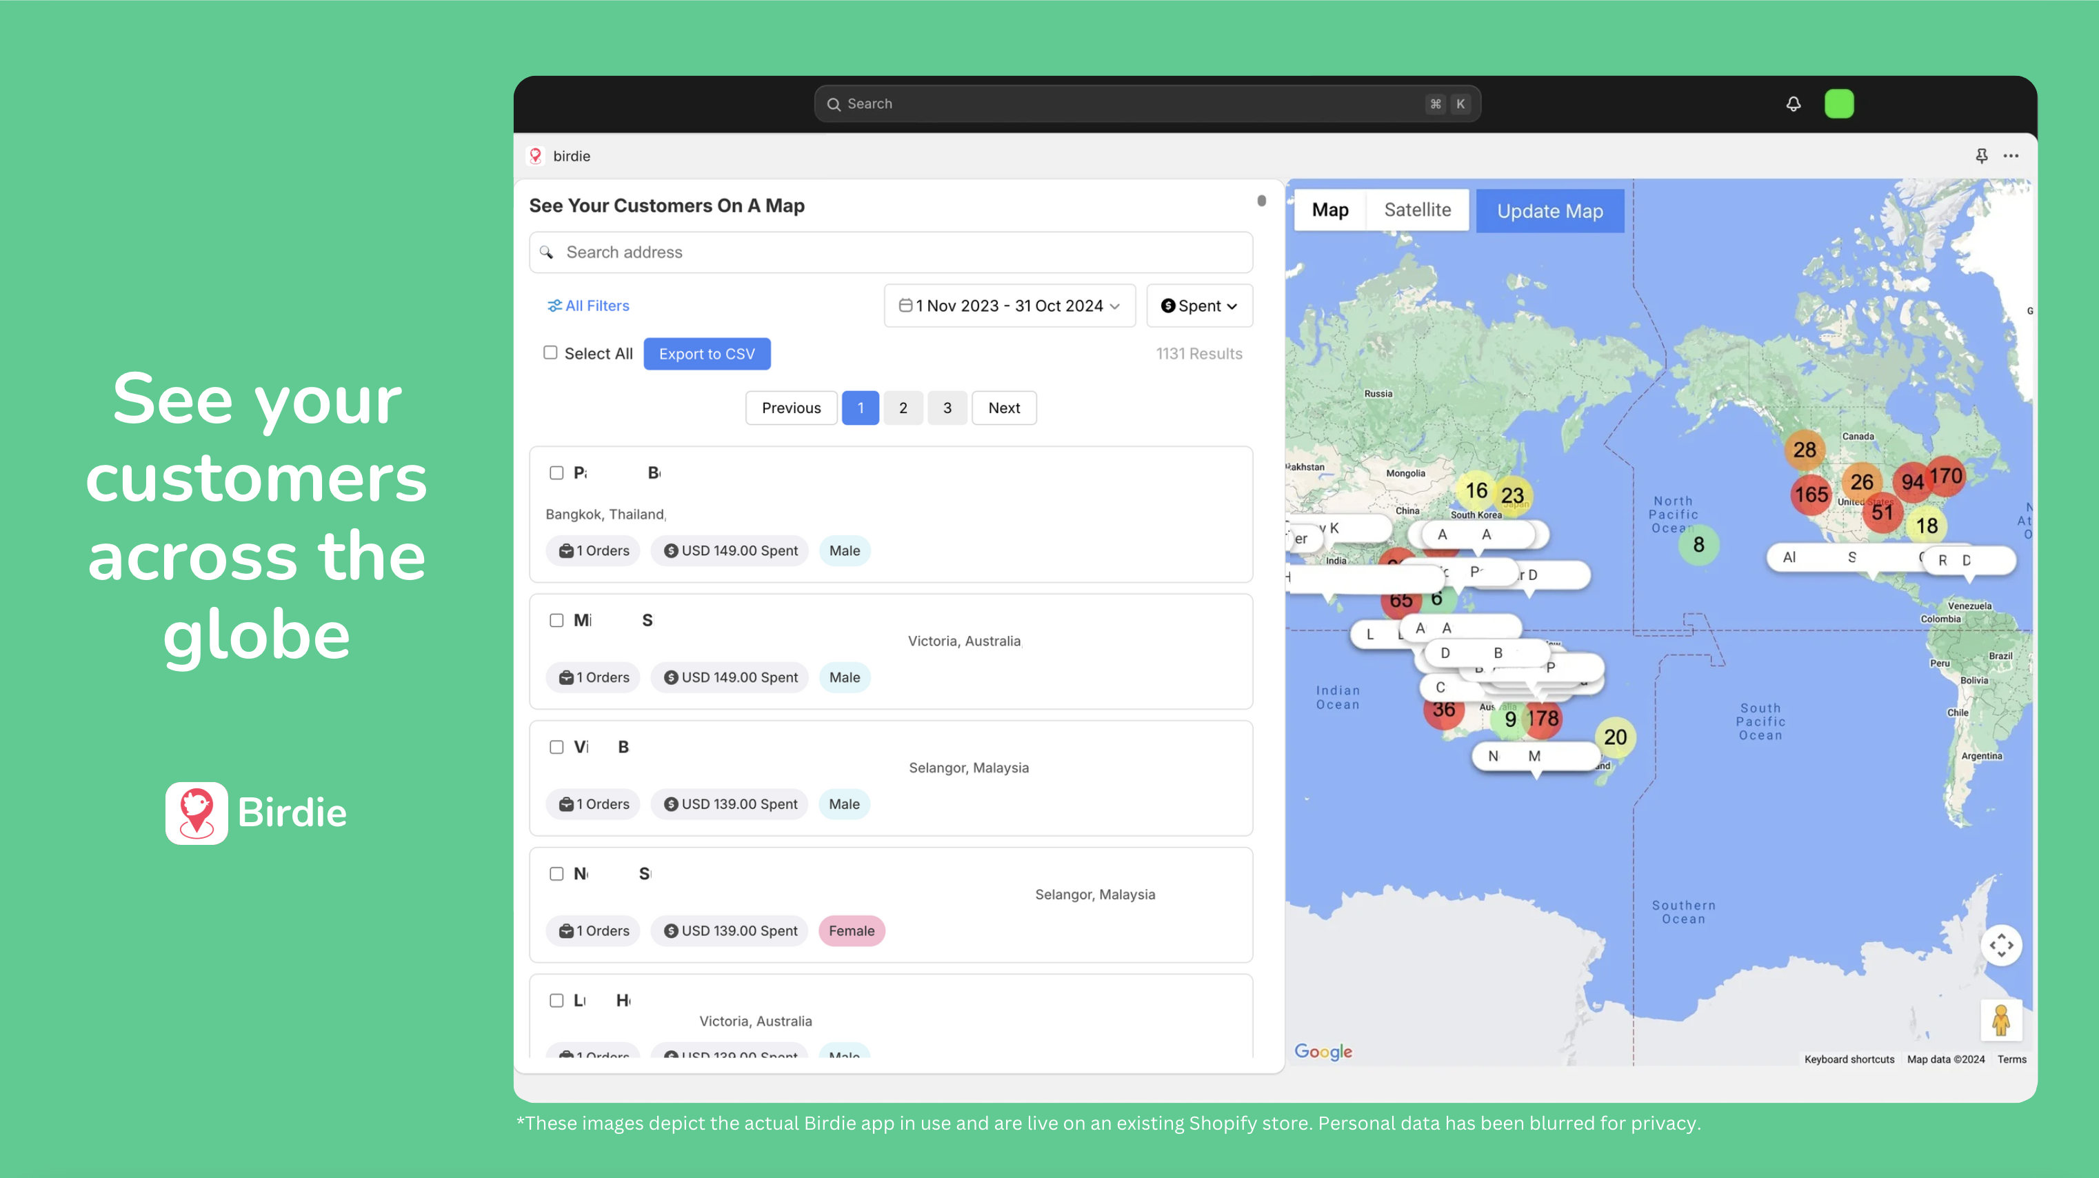
Task: Click the dollar icon beside Spent
Action: click(x=1167, y=306)
